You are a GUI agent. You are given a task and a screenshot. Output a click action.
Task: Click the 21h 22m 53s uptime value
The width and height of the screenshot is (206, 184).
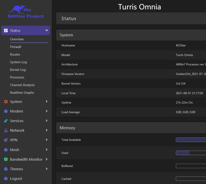click(184, 103)
